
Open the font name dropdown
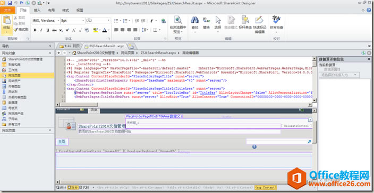click(x=46, y=21)
